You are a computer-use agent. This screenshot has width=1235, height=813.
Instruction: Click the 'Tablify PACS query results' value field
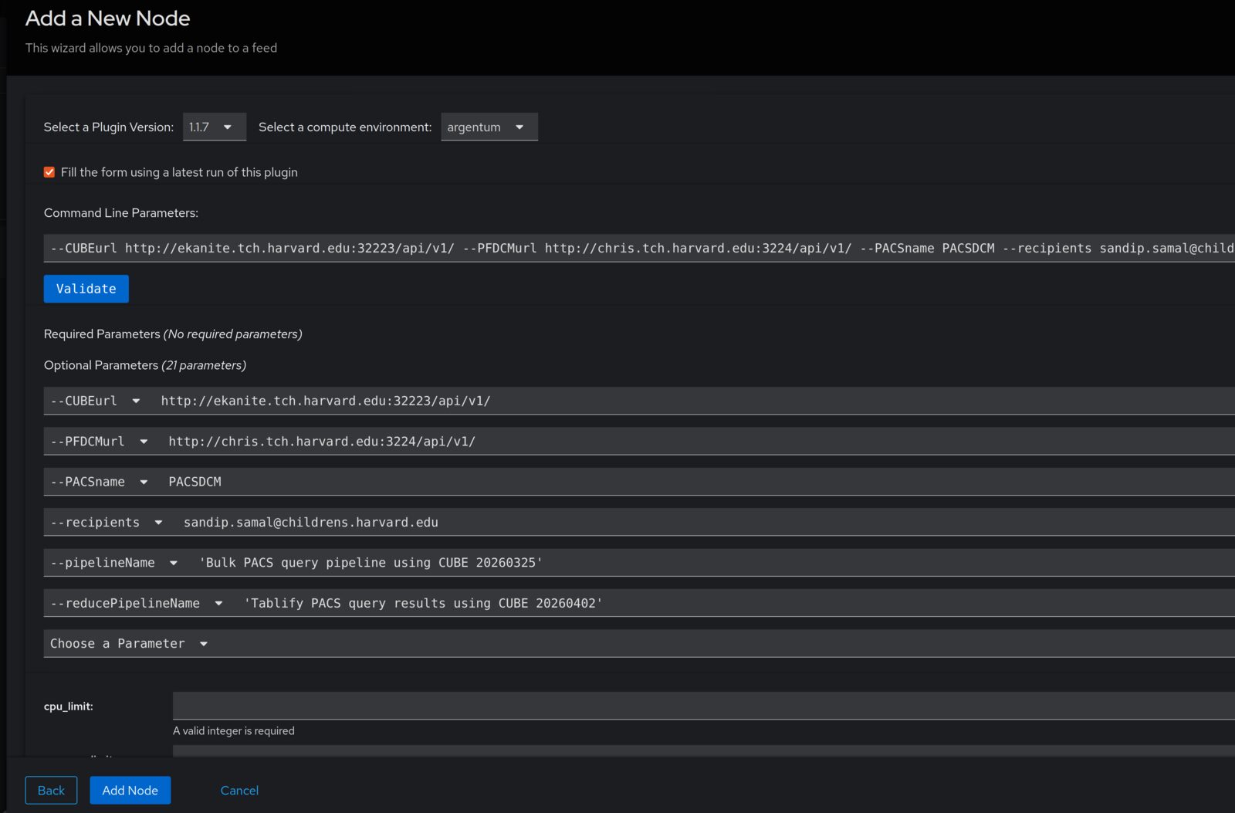[x=736, y=603]
